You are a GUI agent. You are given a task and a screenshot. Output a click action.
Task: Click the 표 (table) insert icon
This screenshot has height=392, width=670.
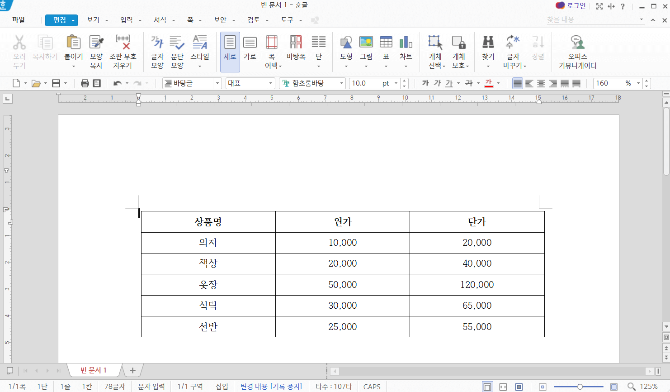pos(386,43)
